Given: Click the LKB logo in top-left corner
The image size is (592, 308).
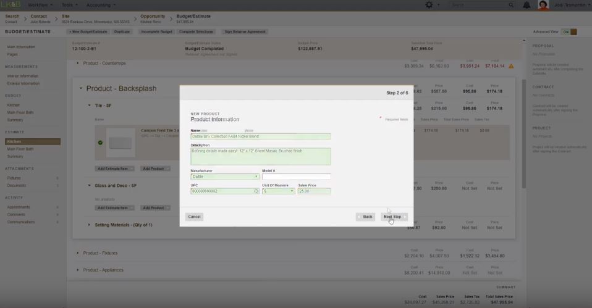Looking at the screenshot, I should (x=10, y=5).
